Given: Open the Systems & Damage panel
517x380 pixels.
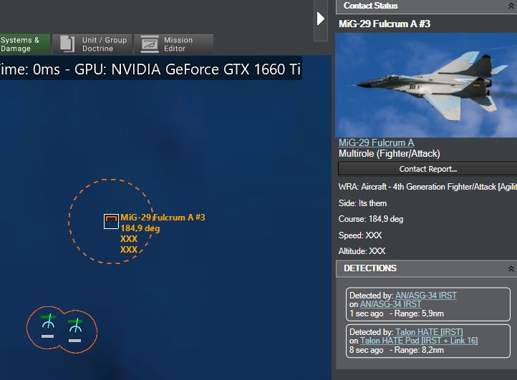Looking at the screenshot, I should click(x=25, y=44).
